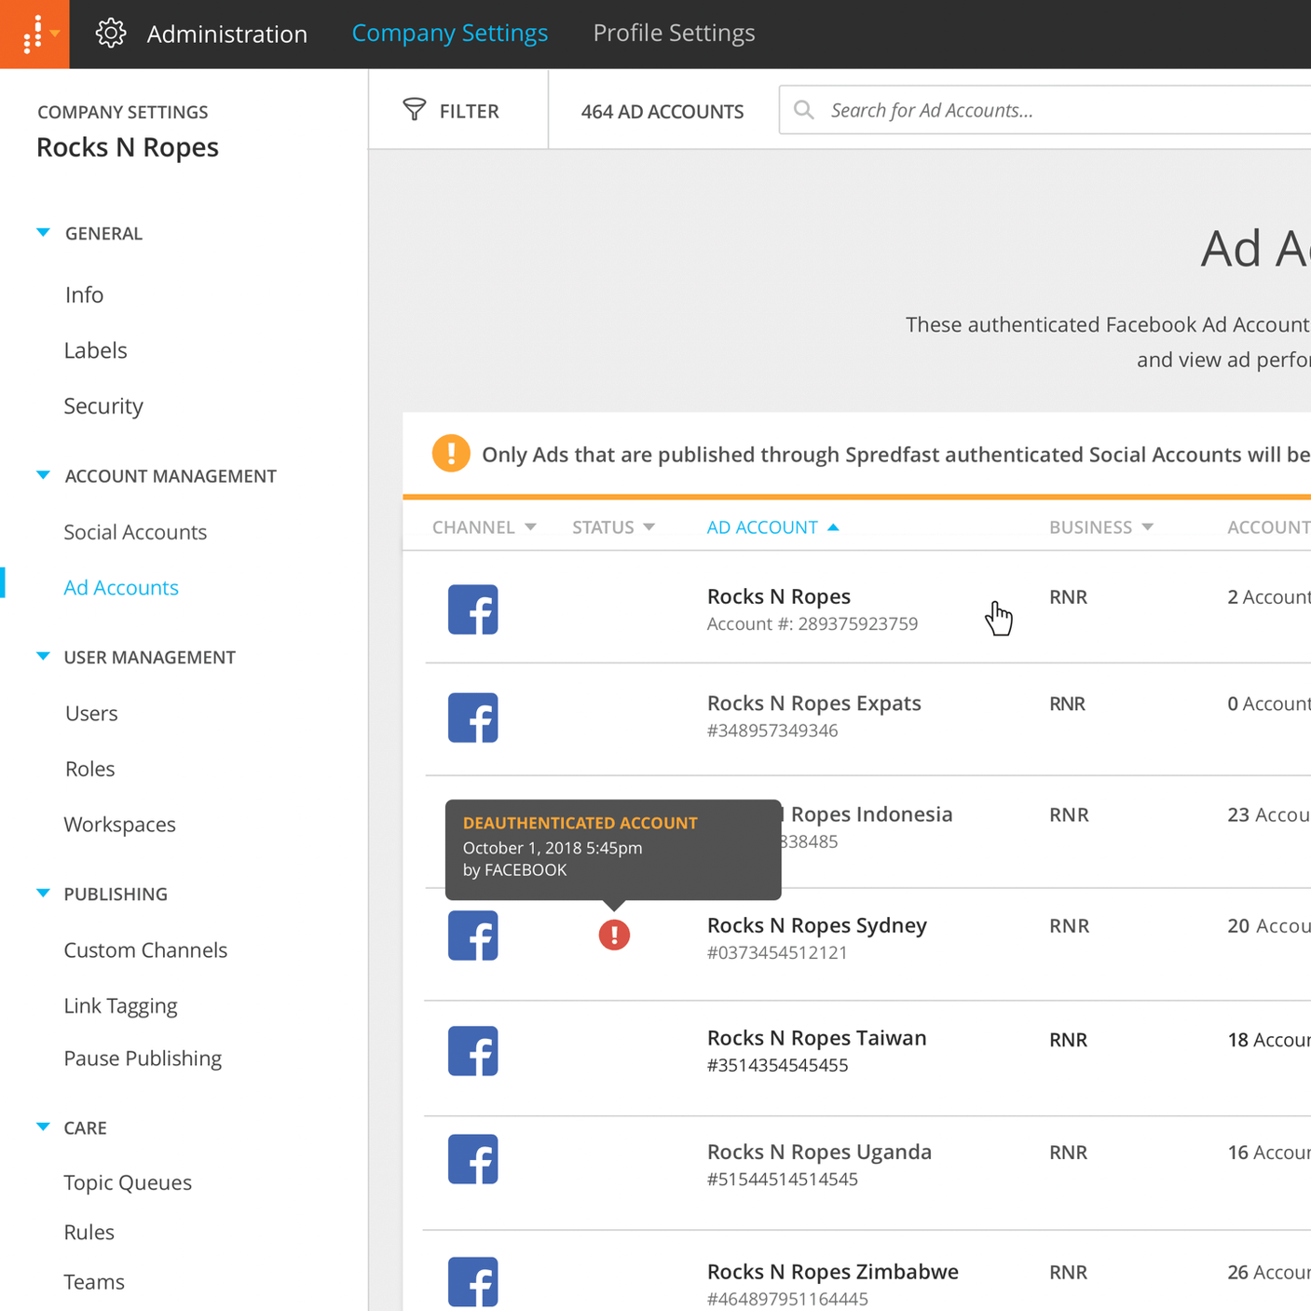The height and width of the screenshot is (1311, 1311).
Task: Open Link Tagging page
Action: pyautogui.click(x=120, y=1006)
